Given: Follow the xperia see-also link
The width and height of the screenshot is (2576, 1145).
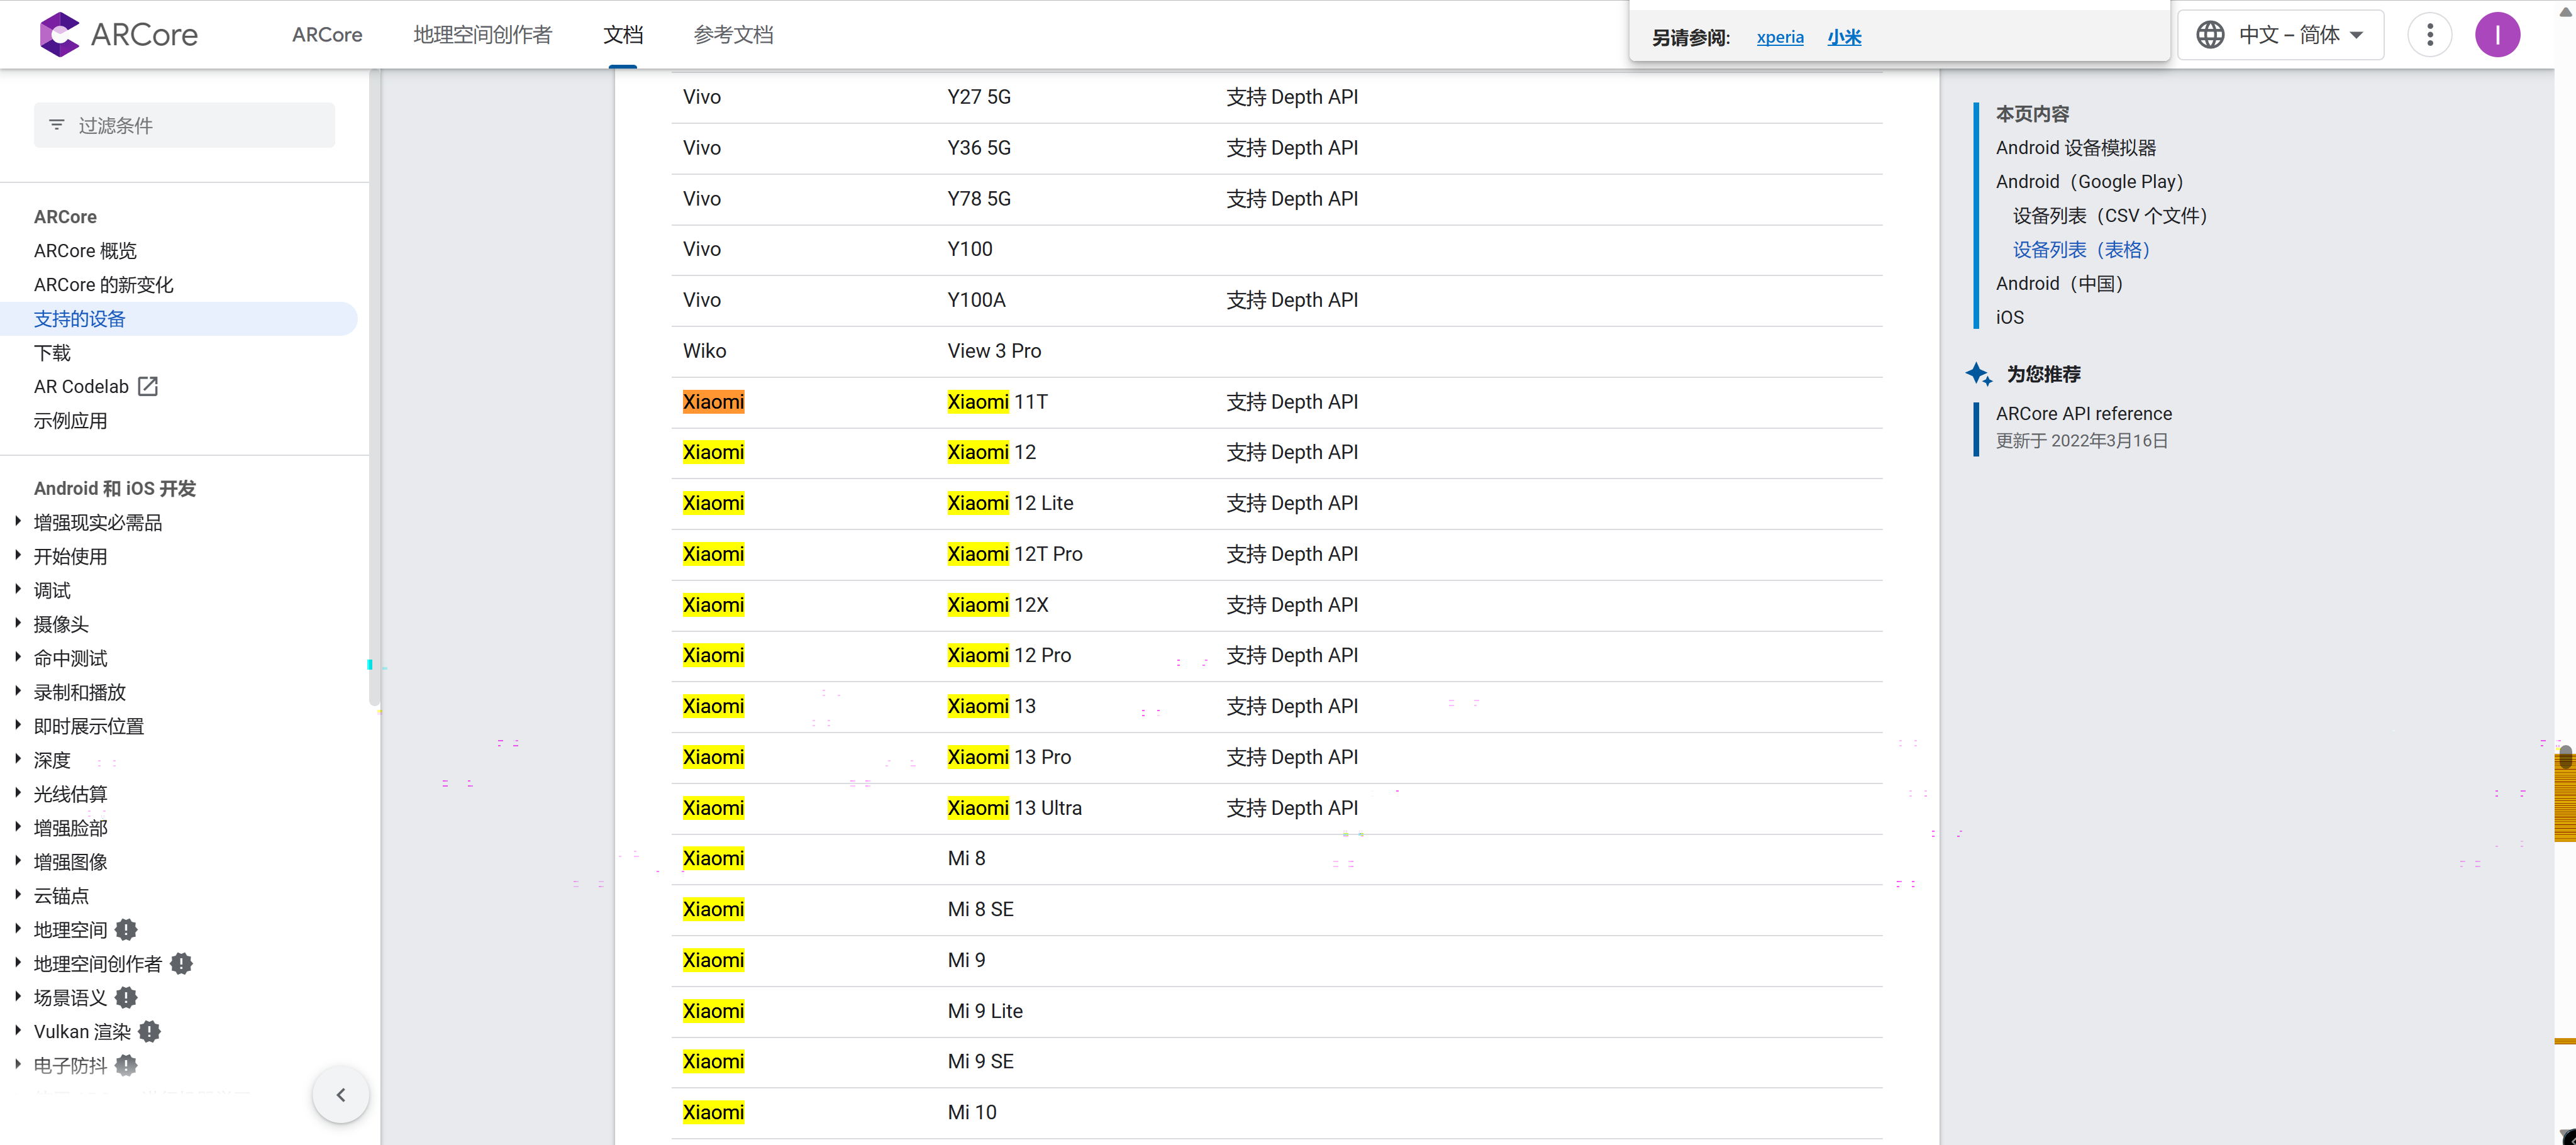Looking at the screenshot, I should (x=1779, y=37).
